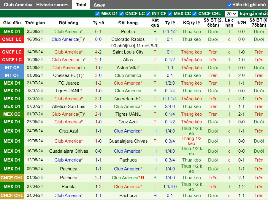The image size is (268, 200).
Task: Open the 1-2 score on 21/07/24
Action: point(98,83)
